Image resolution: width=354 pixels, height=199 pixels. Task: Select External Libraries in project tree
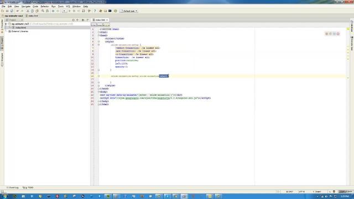18,32
